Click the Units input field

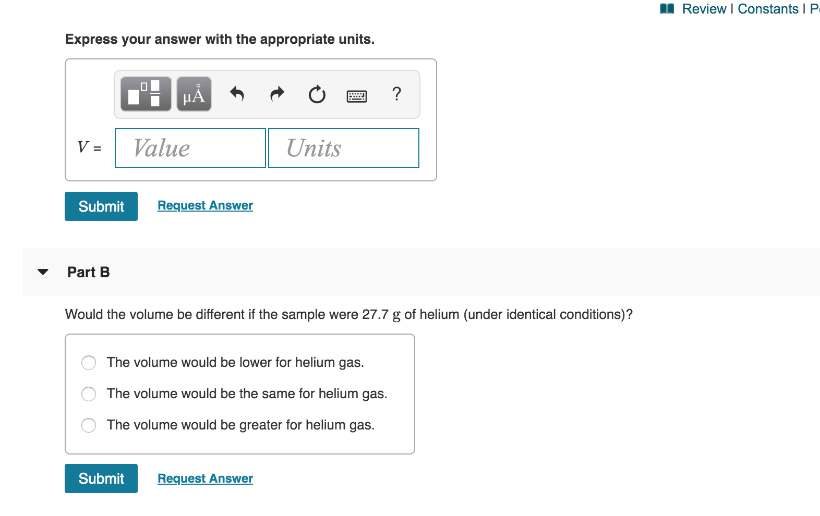(x=344, y=148)
